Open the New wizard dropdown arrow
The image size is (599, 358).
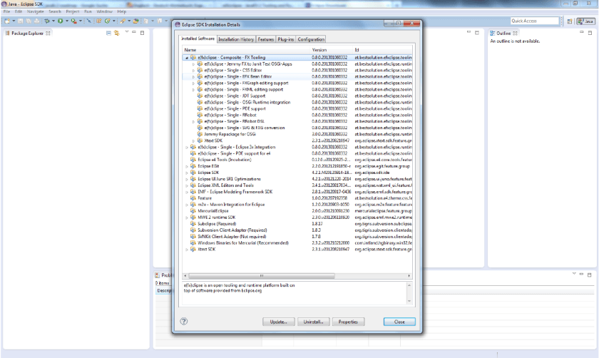(14, 21)
